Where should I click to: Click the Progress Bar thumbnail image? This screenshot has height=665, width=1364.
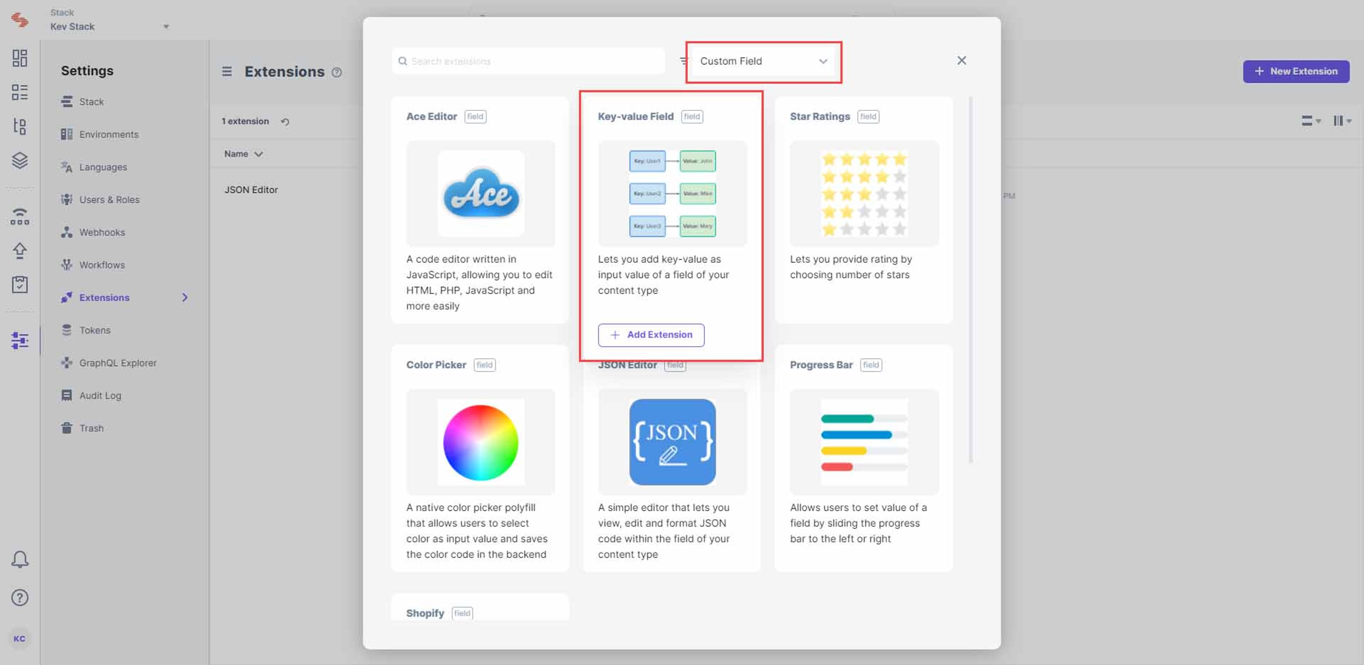coord(864,442)
